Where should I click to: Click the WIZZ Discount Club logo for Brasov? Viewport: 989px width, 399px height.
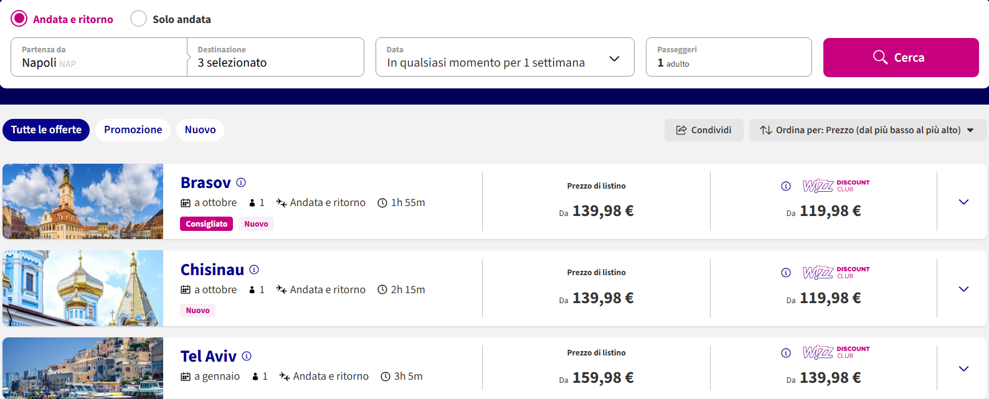[836, 185]
